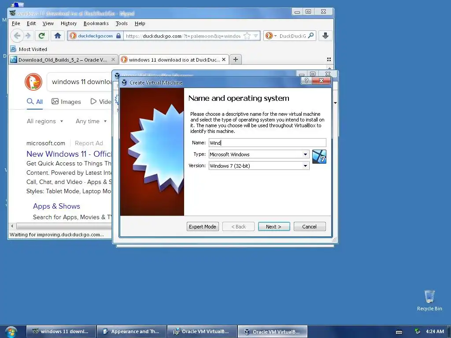Click the Cancel button in wizard
The height and width of the screenshot is (338, 451).
coord(310,227)
